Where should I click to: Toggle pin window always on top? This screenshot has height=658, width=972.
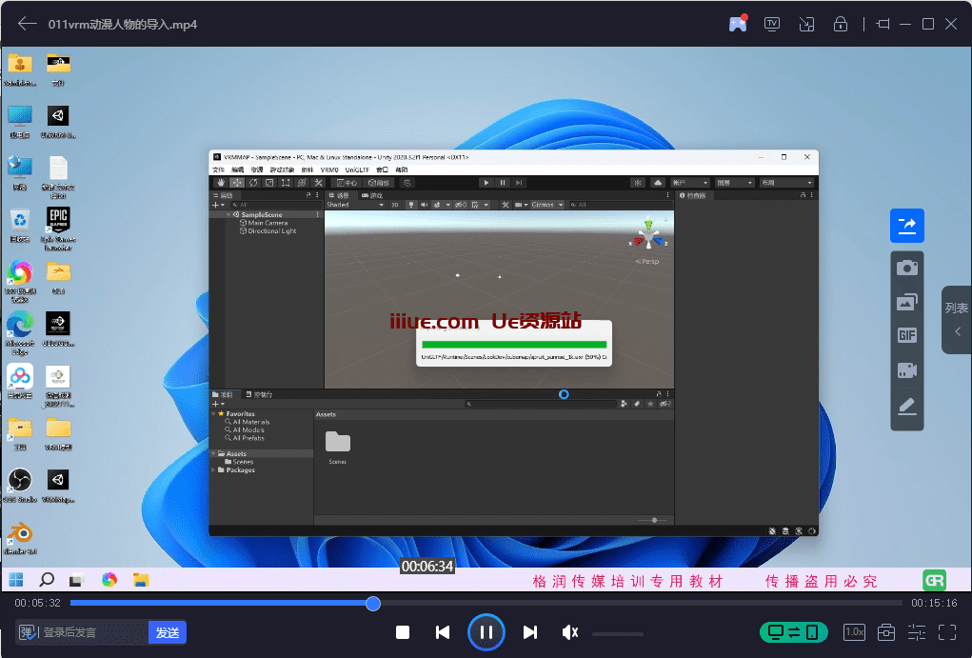(883, 24)
